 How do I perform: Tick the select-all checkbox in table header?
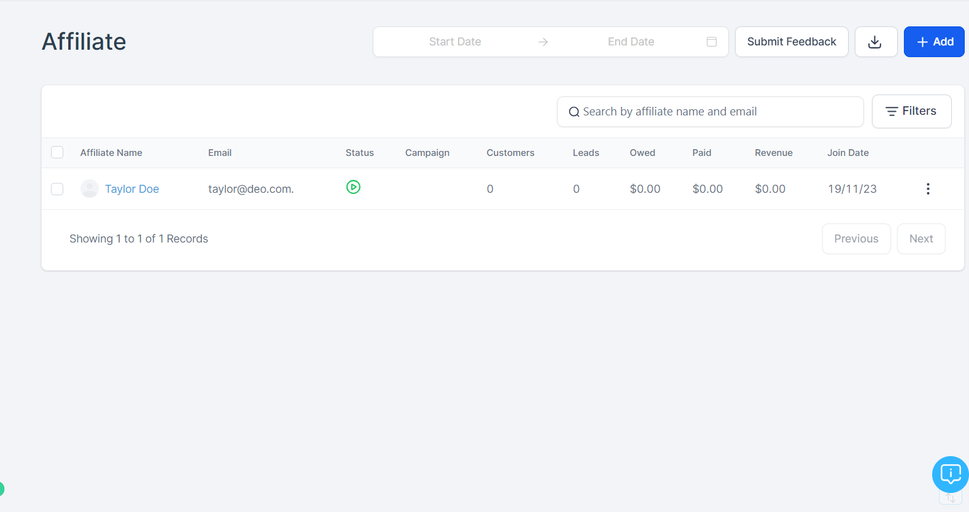pyautogui.click(x=57, y=152)
